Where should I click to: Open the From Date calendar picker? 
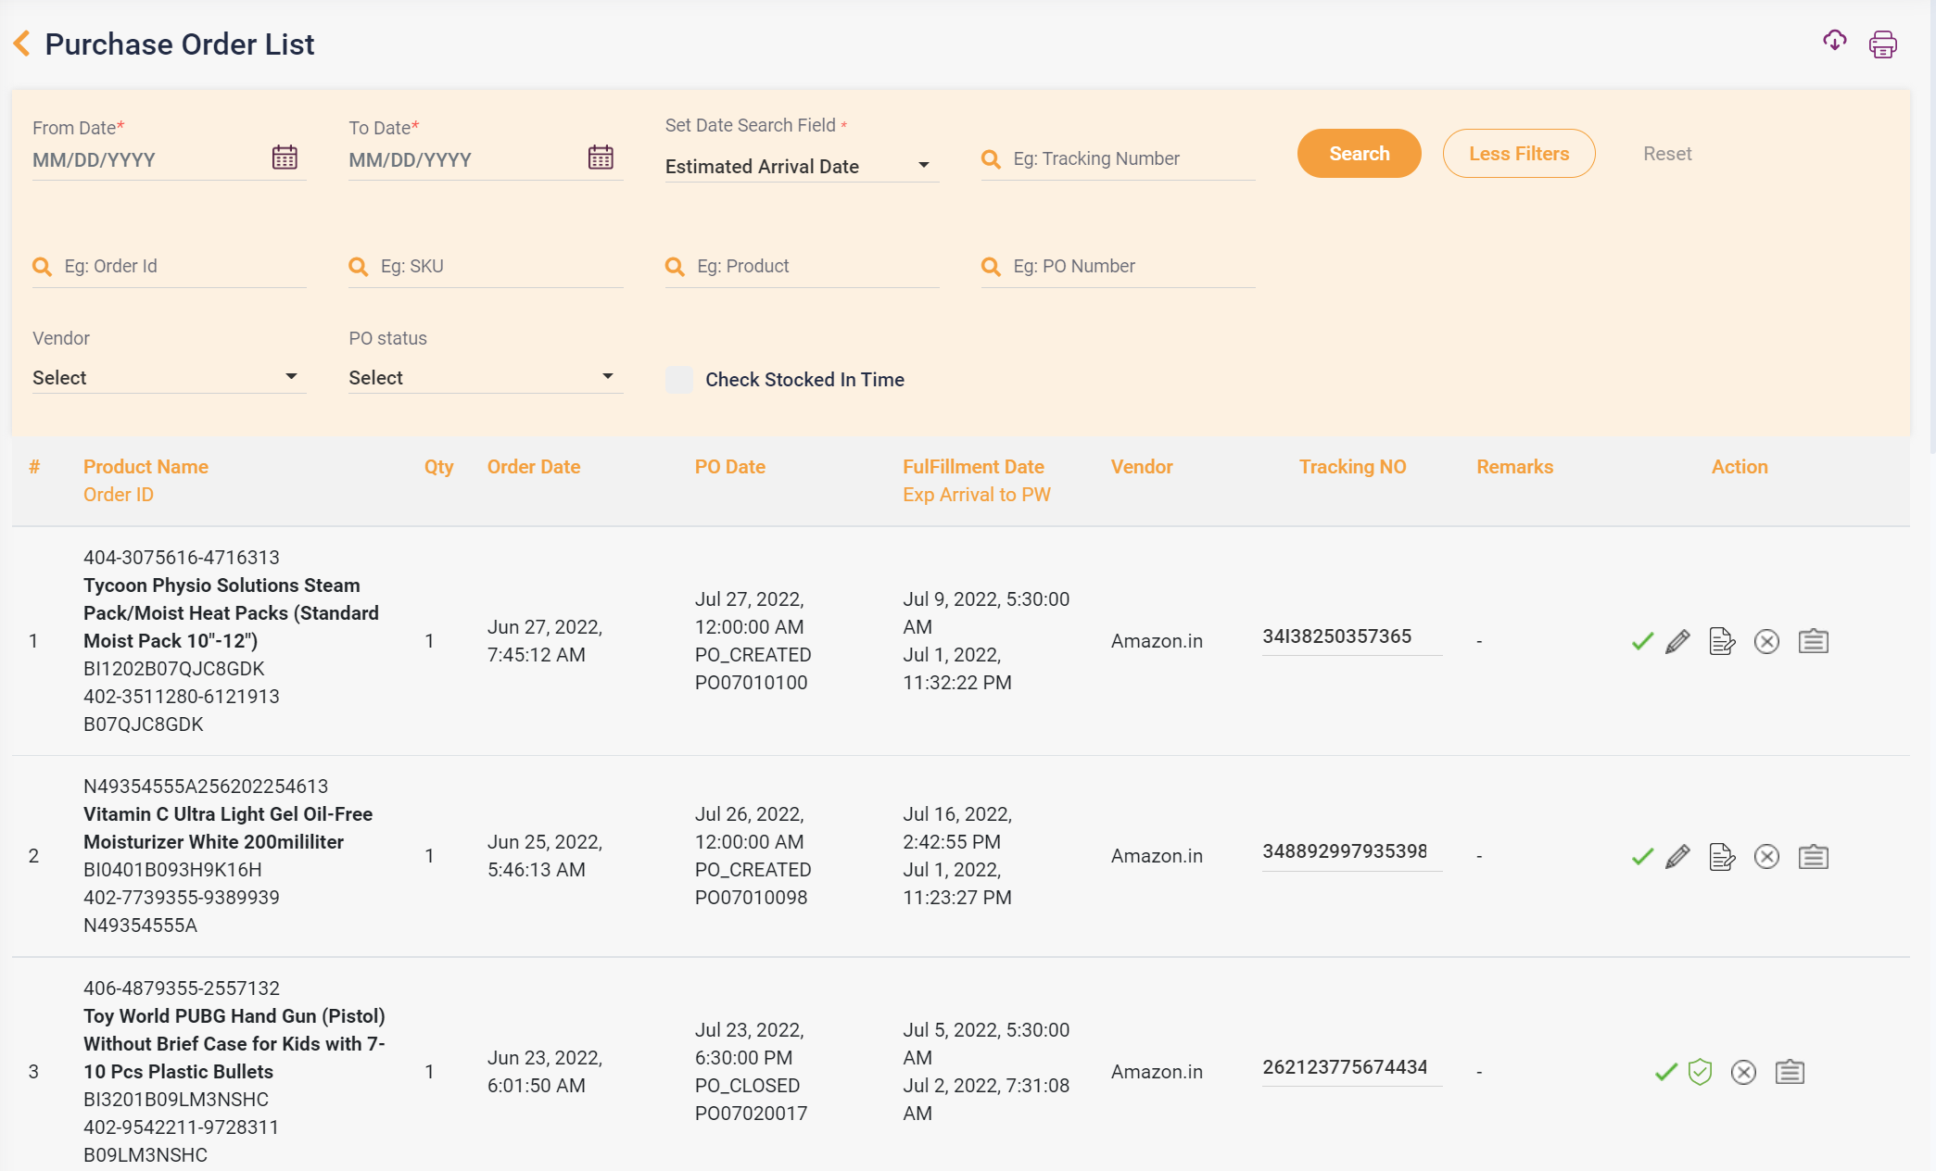285,157
